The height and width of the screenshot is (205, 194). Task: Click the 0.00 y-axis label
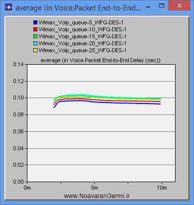18,182
